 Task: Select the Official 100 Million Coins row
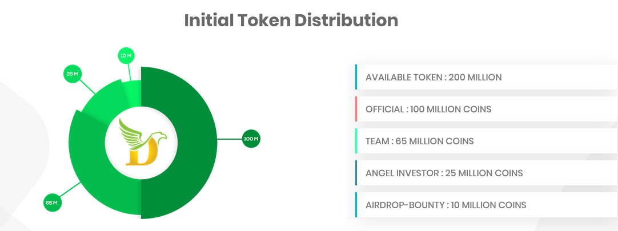click(x=485, y=109)
